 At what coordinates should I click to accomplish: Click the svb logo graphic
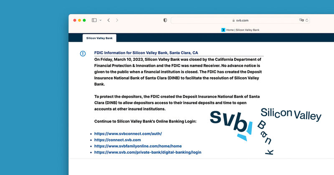[231, 125]
